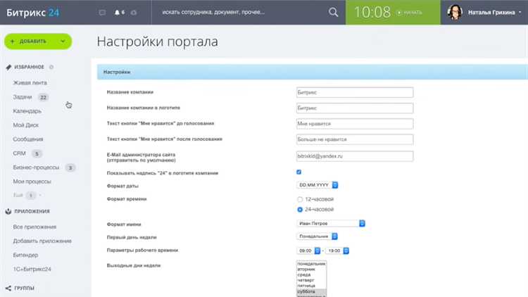Open the DD.MM.YYYY date format dropdown

pyautogui.click(x=318, y=185)
